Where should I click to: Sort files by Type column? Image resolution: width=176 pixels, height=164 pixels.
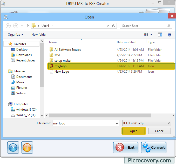tap(151, 42)
